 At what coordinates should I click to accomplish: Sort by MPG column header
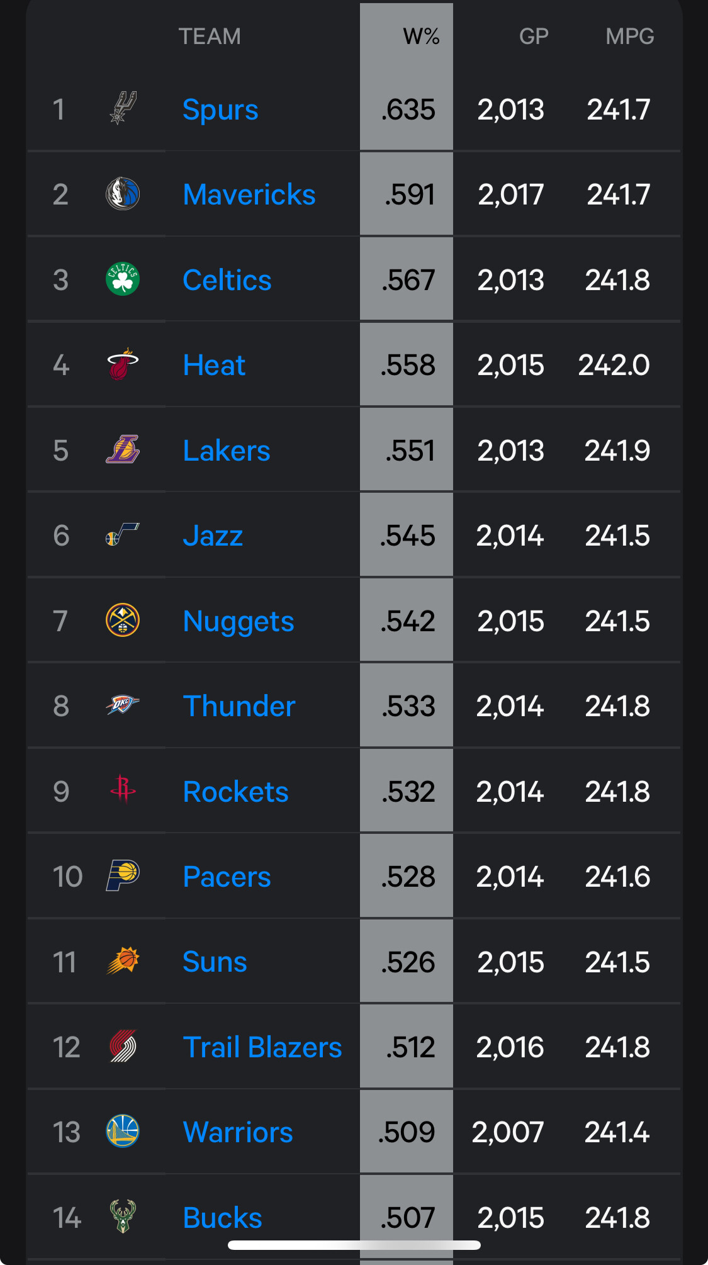pyautogui.click(x=629, y=37)
